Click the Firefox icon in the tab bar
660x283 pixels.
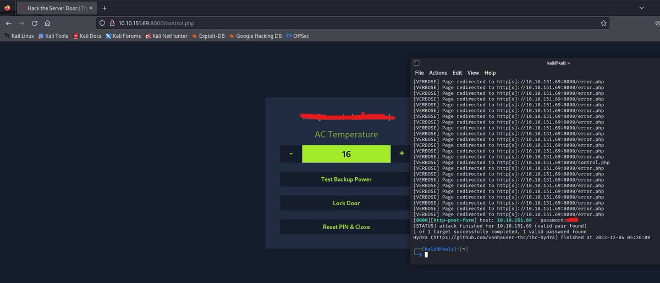click(7, 8)
